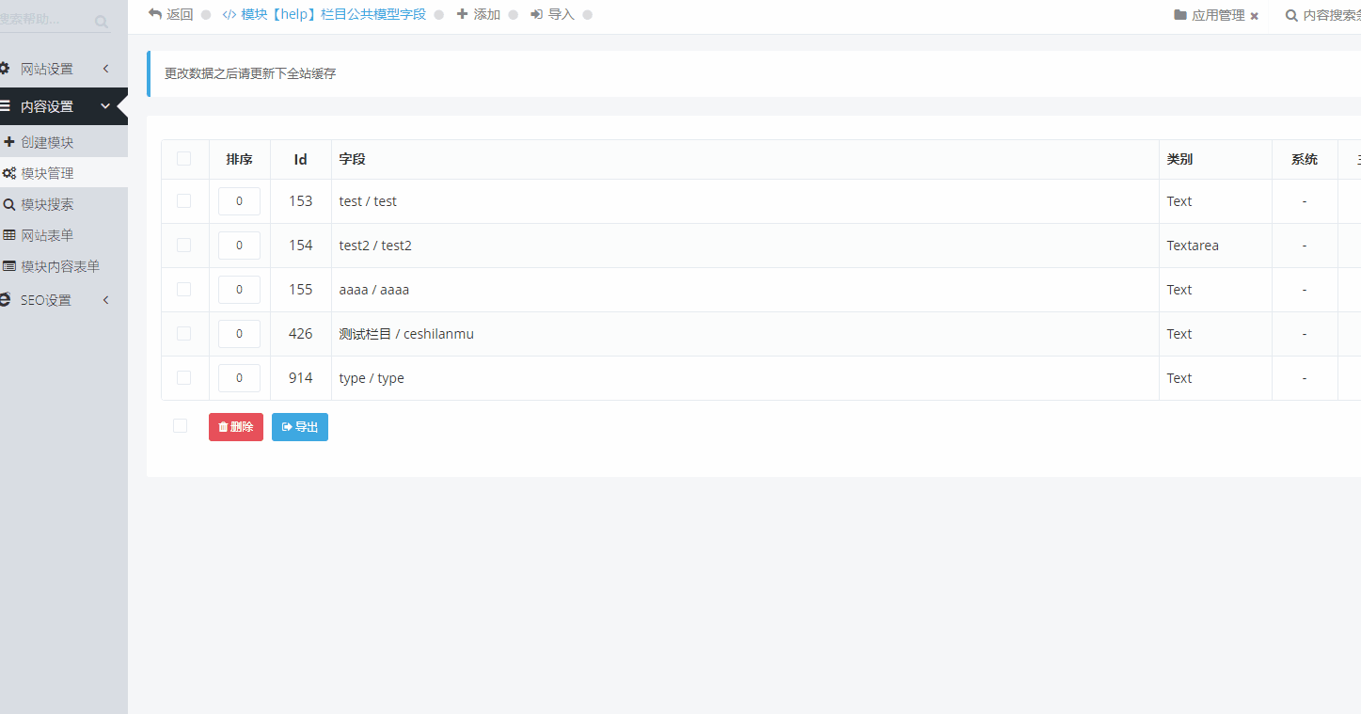Toggle the bottom select-all checkbox beside 删除
The height and width of the screenshot is (714, 1361).
click(x=180, y=426)
